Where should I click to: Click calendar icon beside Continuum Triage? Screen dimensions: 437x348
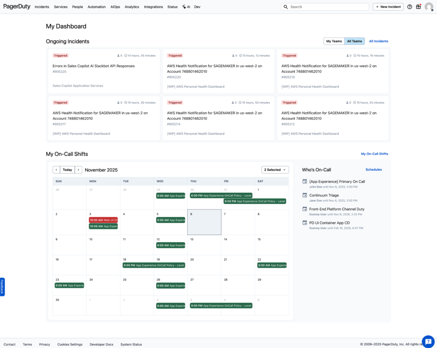(x=305, y=195)
